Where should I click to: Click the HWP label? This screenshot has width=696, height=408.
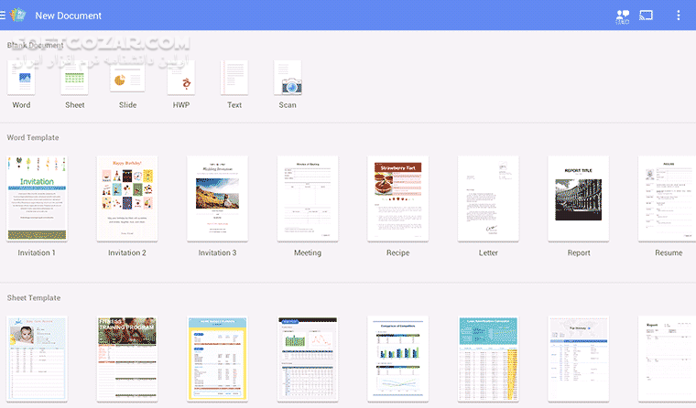[181, 105]
